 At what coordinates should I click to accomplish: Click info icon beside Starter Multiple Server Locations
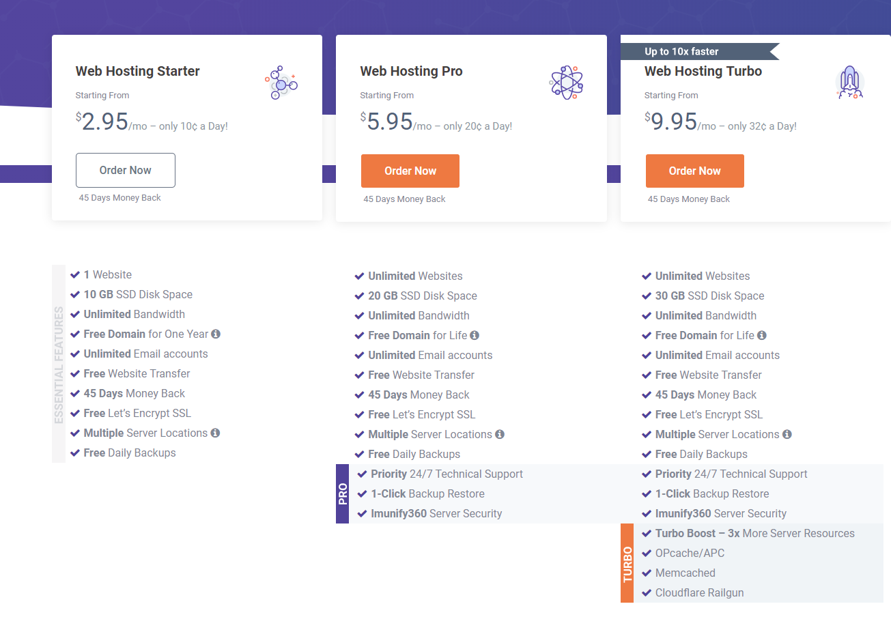[216, 433]
